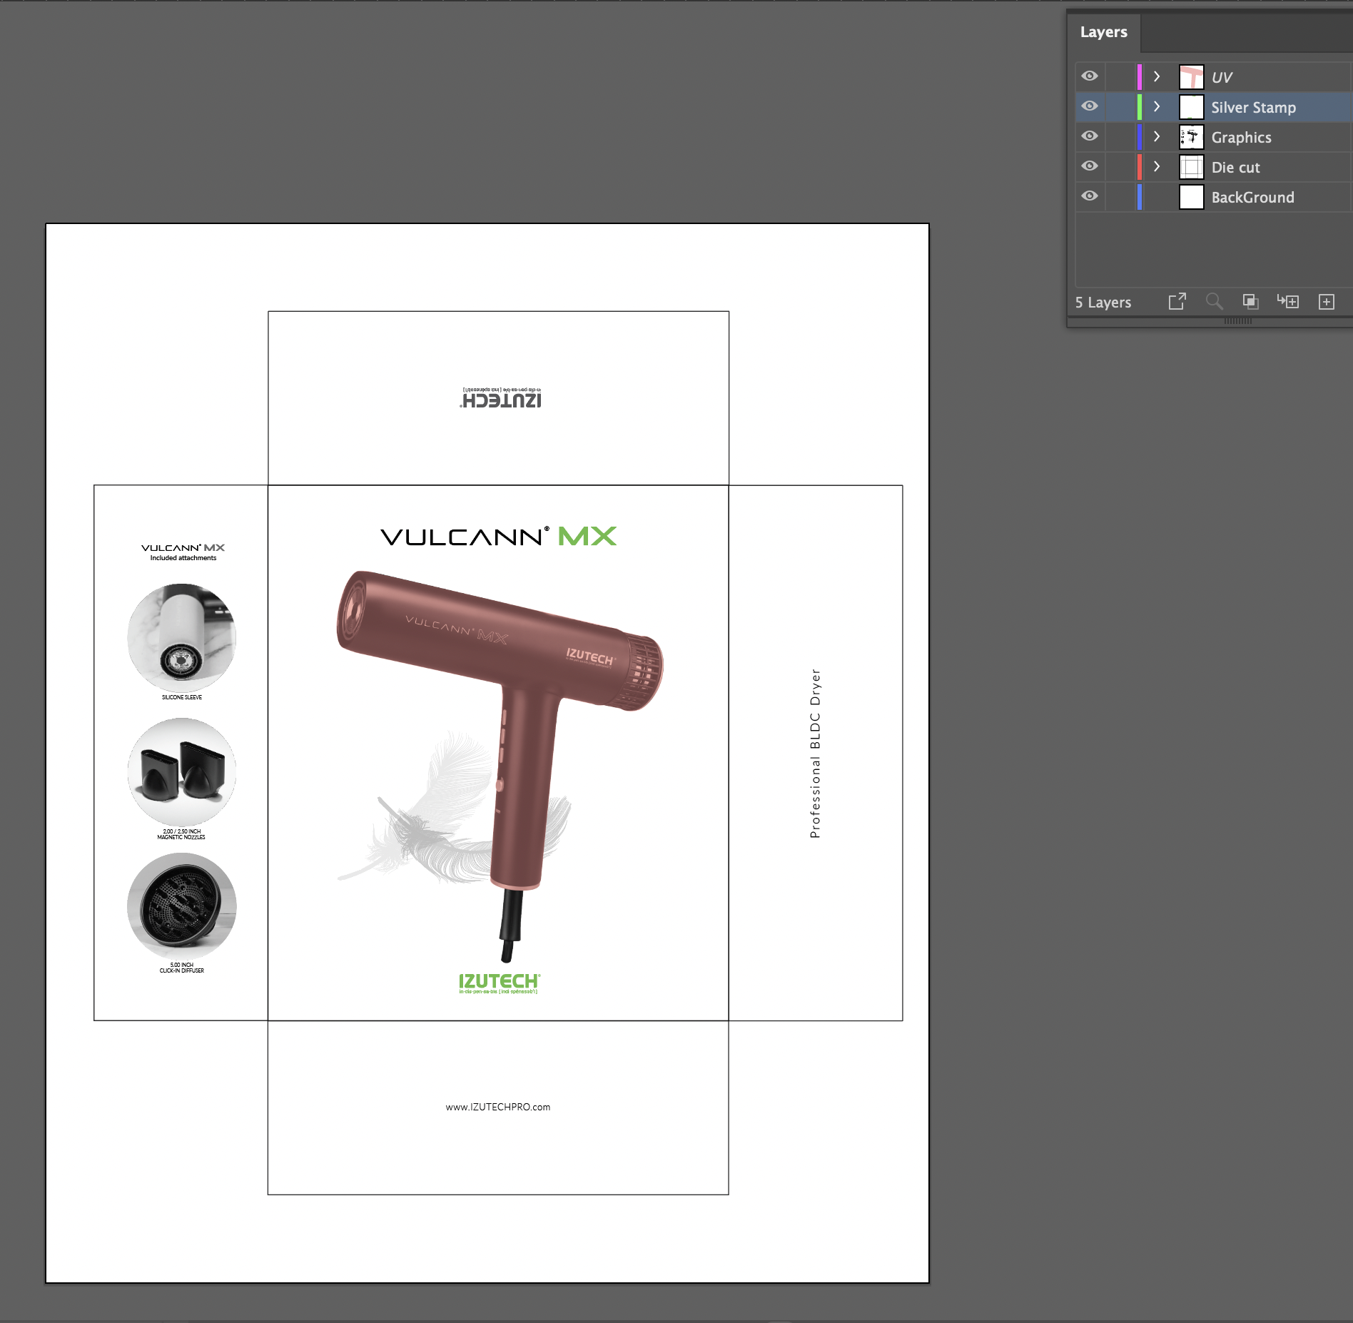Click the 'MAGNETIC NOZZLES' caption

pos(181,837)
